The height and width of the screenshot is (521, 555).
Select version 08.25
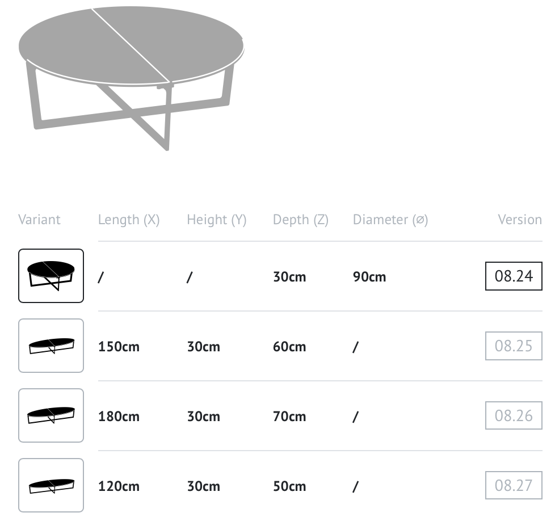pos(514,346)
